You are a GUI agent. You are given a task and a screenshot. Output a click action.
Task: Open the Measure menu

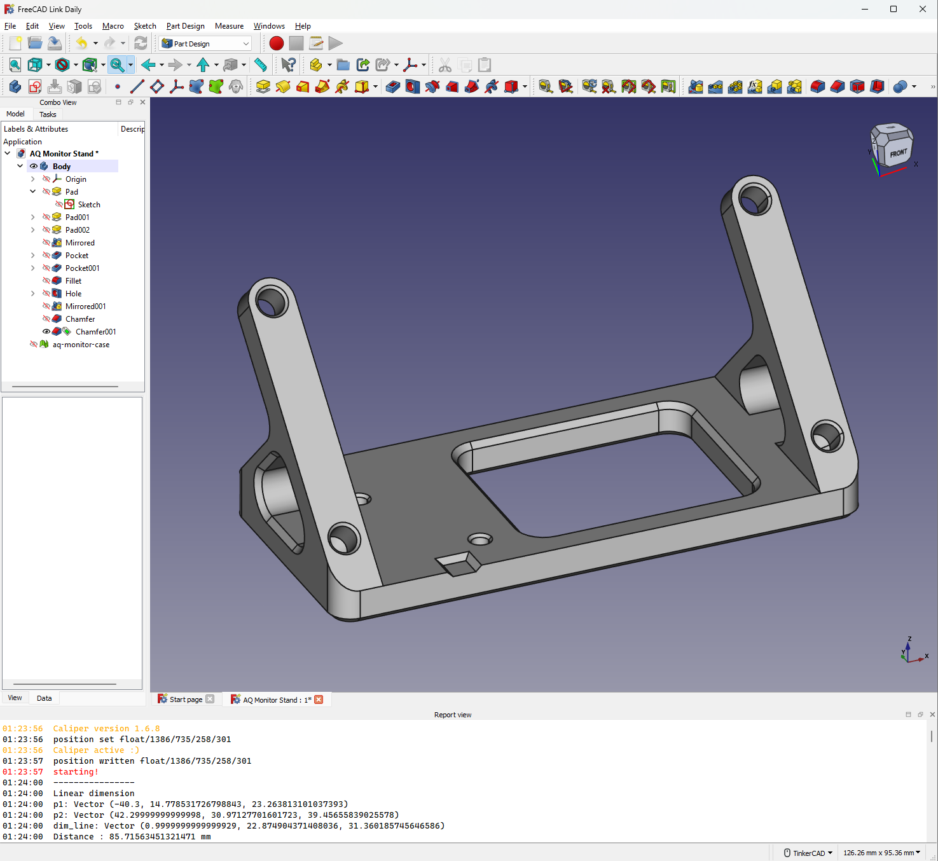(229, 26)
